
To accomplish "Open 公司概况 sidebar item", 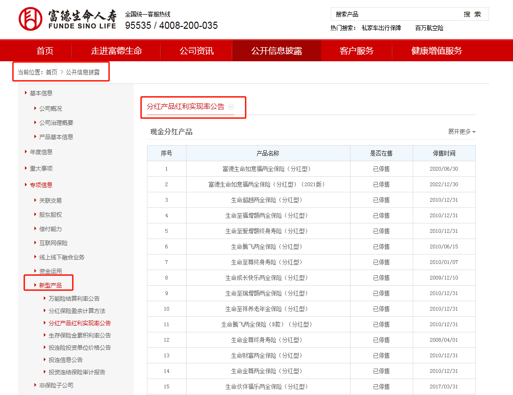I will click(x=50, y=108).
